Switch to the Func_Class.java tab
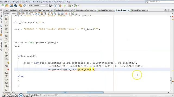 pos(43,10)
